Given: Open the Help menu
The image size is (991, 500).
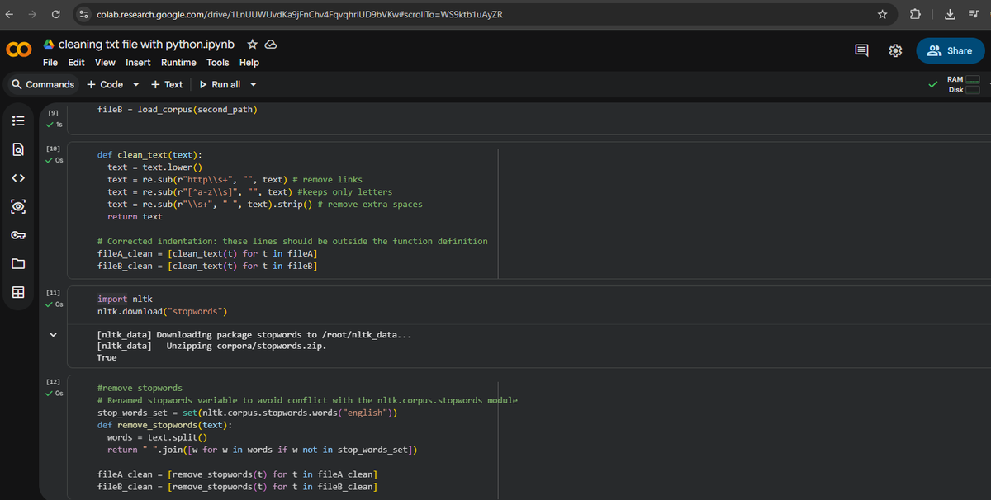Looking at the screenshot, I should (249, 63).
